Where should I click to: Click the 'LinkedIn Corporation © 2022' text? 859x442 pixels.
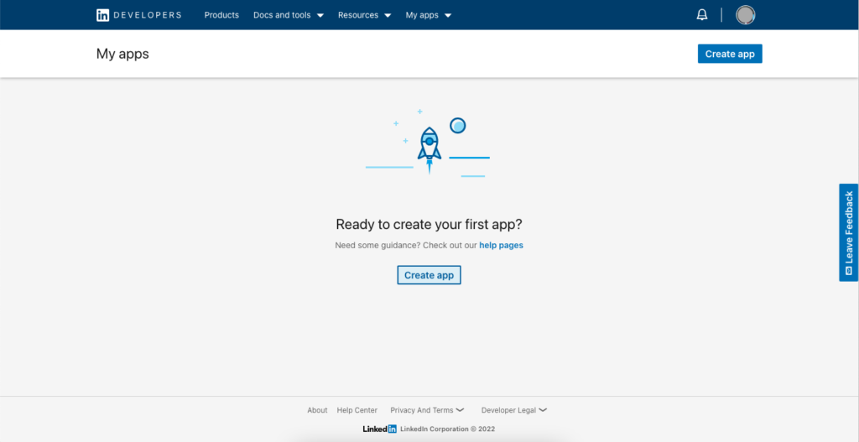tap(448, 429)
